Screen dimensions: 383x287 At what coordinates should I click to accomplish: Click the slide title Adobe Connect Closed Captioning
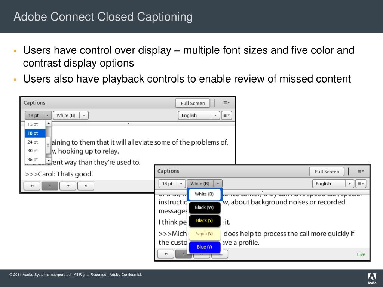[x=103, y=17]
